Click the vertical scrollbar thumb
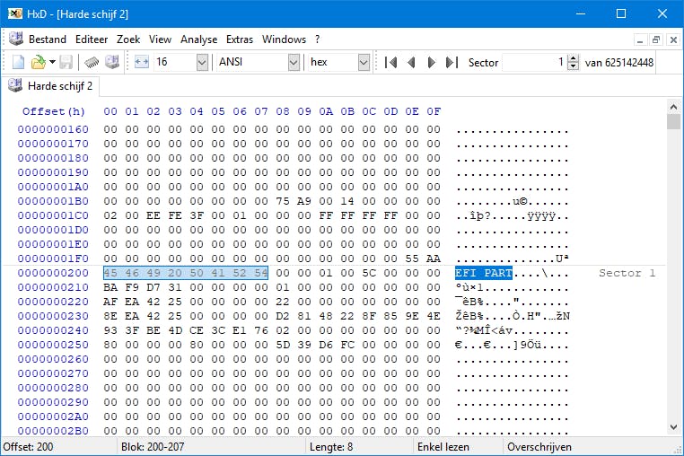Viewport: 684px width, 456px height. (x=673, y=122)
